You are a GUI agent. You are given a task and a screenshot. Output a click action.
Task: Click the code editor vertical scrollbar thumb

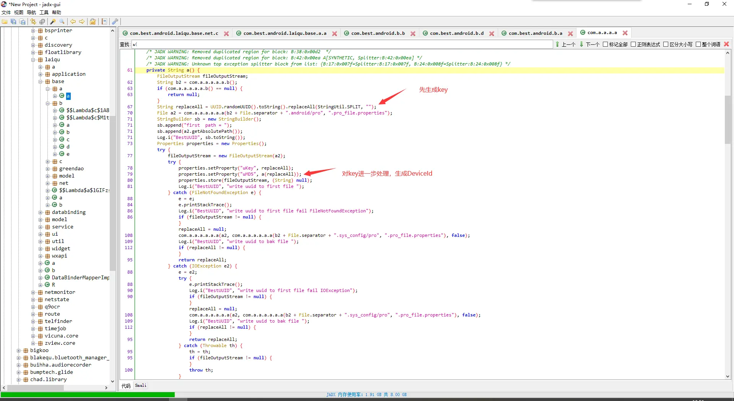point(728,119)
